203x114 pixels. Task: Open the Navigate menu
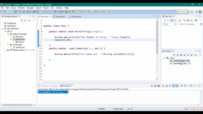point(30,8)
